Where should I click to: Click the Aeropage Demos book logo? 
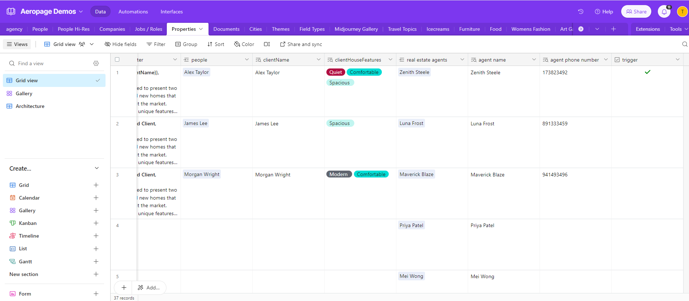click(11, 12)
